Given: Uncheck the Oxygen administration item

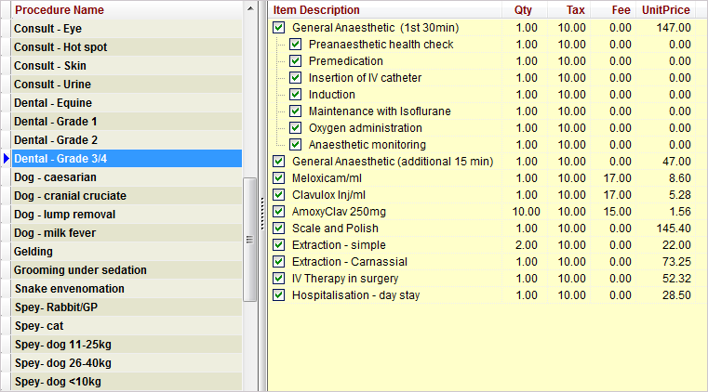Looking at the screenshot, I should coord(296,128).
